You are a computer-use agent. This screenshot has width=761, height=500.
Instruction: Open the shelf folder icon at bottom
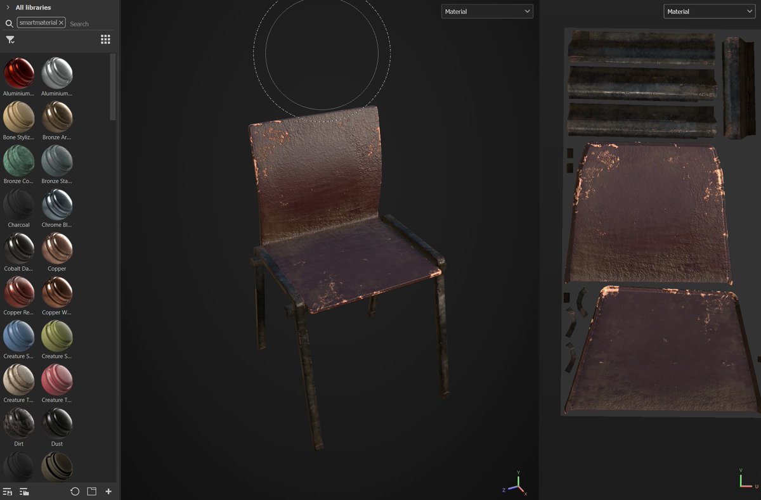(x=91, y=491)
